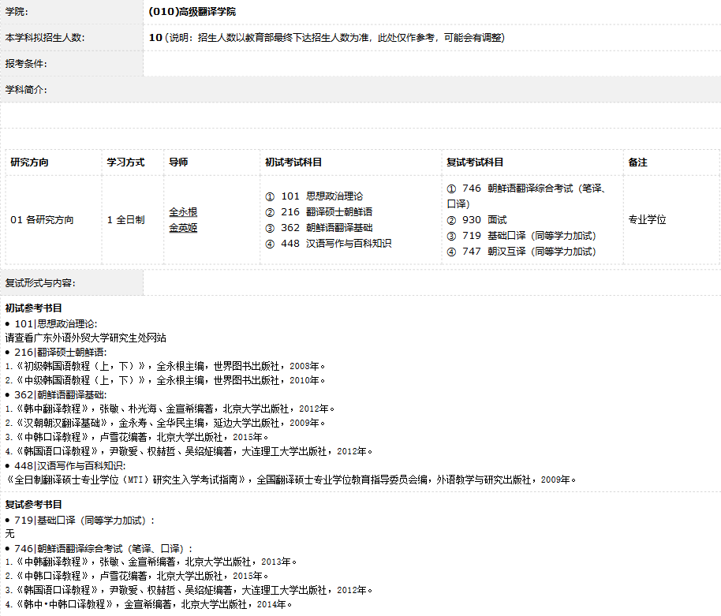
Task: Select the 复试形式与内容 section label
Action: click(x=40, y=283)
